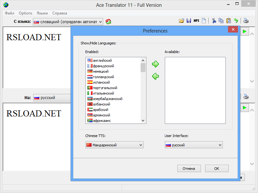Cut selection with the scissors icon
Screen dimensions: 258x193
(214, 21)
